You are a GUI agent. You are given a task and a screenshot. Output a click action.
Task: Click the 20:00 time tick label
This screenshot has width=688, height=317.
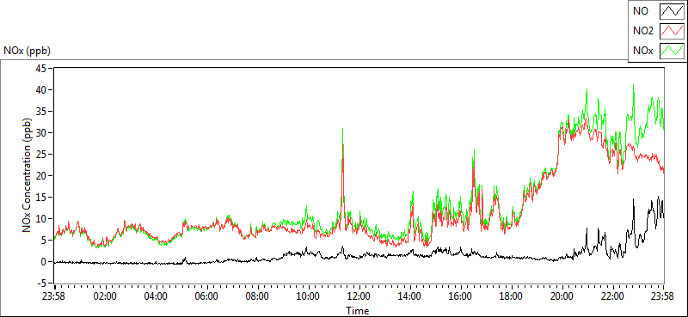[x=562, y=296]
